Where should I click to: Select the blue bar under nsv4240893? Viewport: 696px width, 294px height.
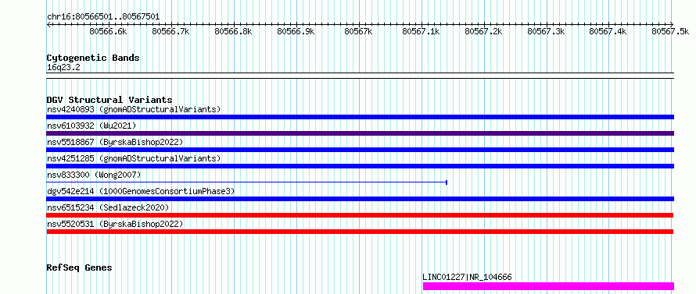tap(361, 117)
